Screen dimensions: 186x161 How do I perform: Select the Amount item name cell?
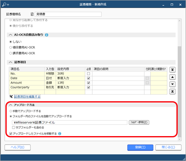click(x=27, y=83)
